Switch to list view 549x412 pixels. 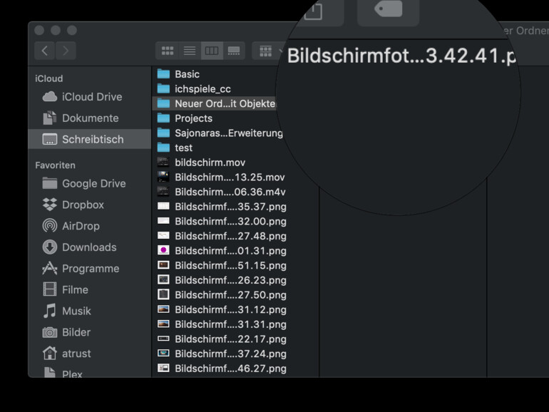(190, 51)
